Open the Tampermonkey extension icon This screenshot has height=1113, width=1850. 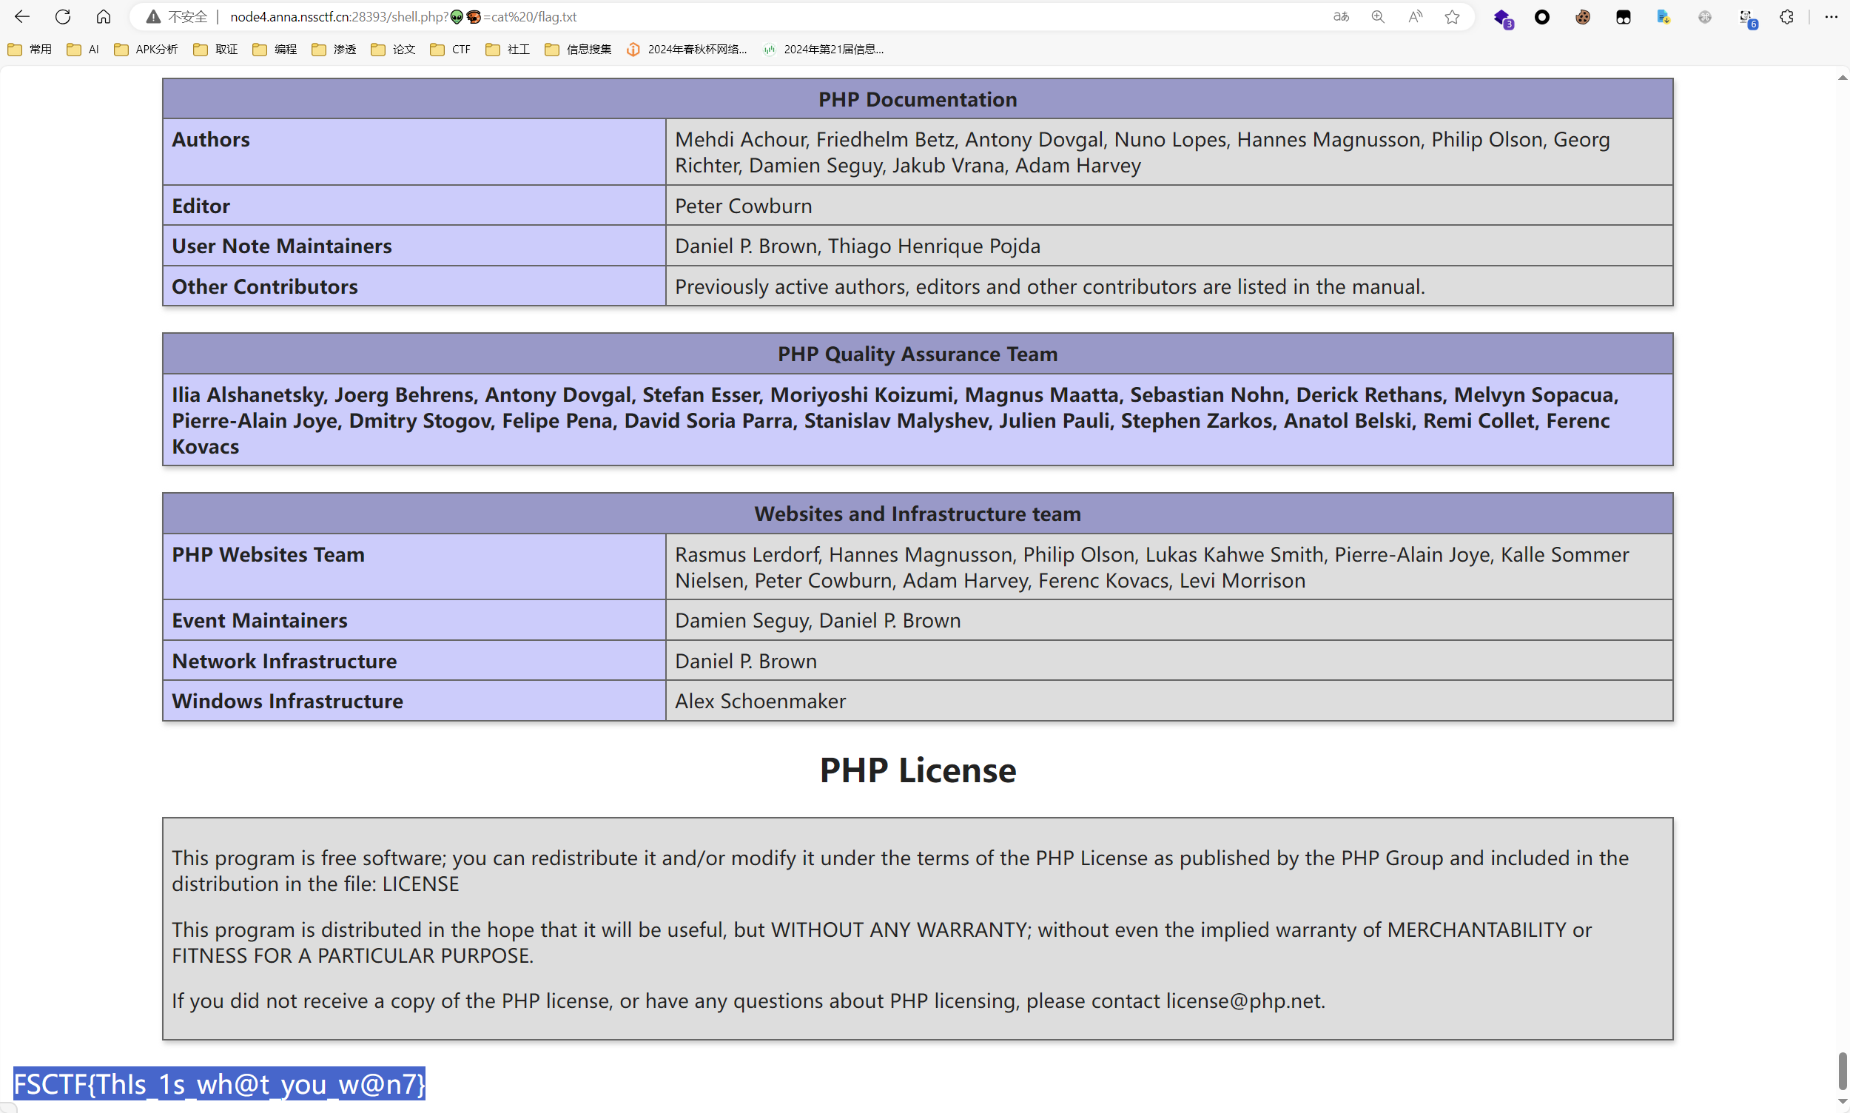point(1623,16)
